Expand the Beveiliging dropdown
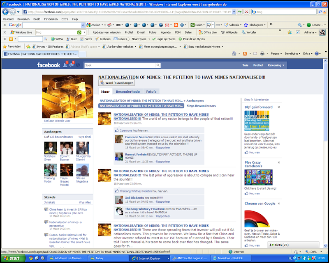The height and width of the screenshot is (263, 329). pos(292,54)
